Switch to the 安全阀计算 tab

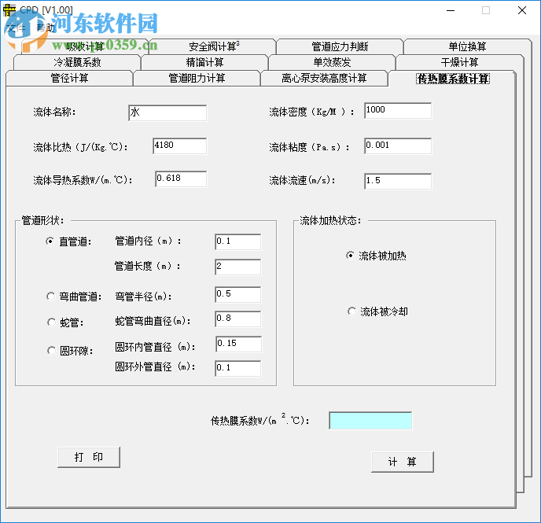click(212, 46)
